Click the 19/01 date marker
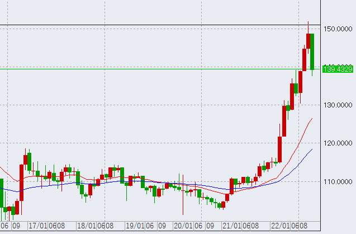The image size is (356, 234). click(x=135, y=226)
